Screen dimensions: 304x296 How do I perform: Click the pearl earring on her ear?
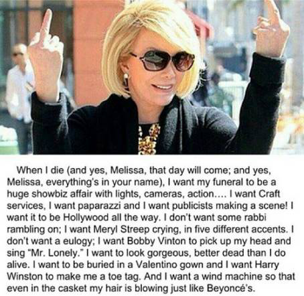coord(126,79)
